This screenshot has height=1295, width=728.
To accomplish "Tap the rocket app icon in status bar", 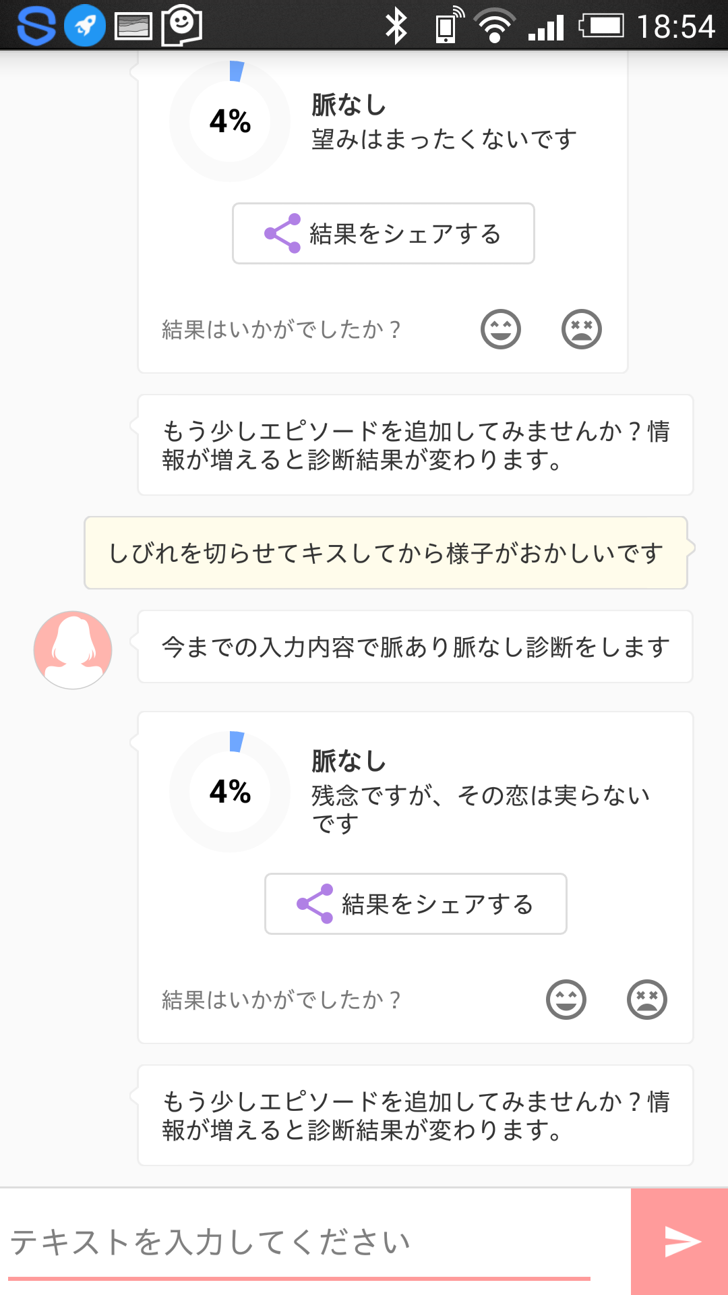I will pyautogui.click(x=85, y=26).
